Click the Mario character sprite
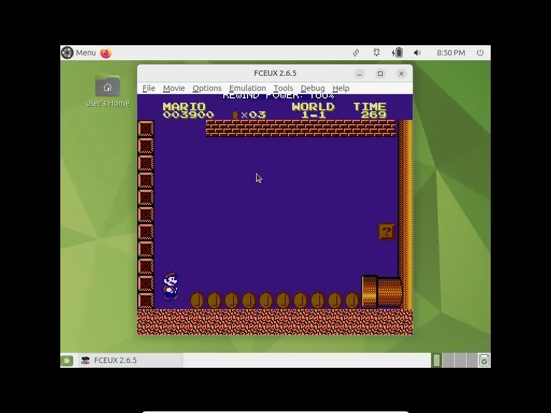551x413 pixels. 171,286
